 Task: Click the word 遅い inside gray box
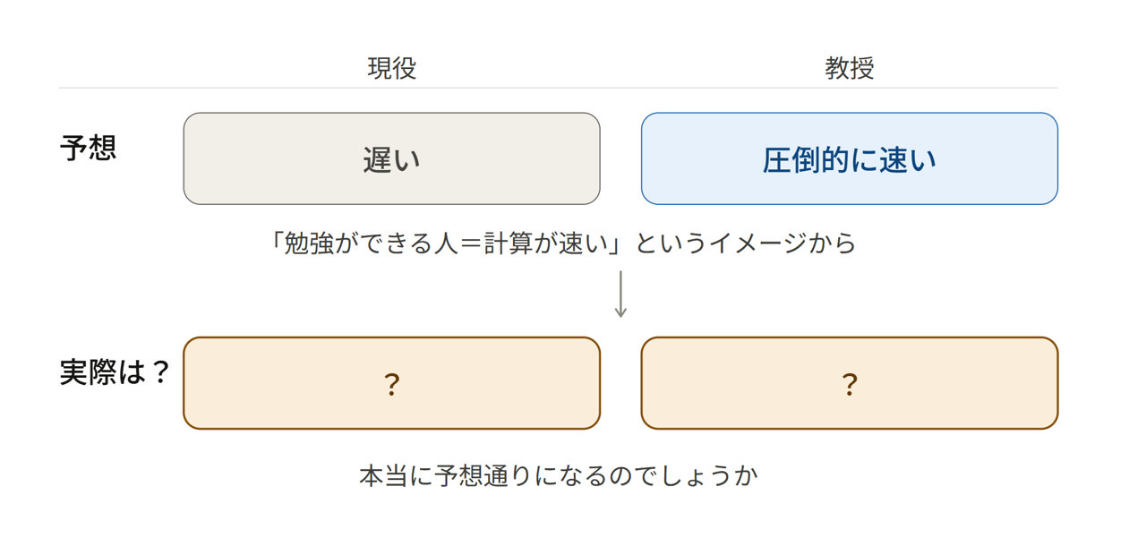pos(392,159)
